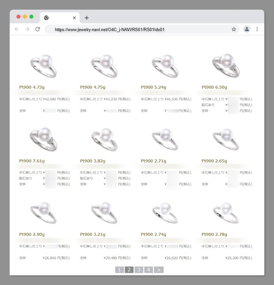
Task: Go to page 3 in pagination
Action: pos(139,270)
